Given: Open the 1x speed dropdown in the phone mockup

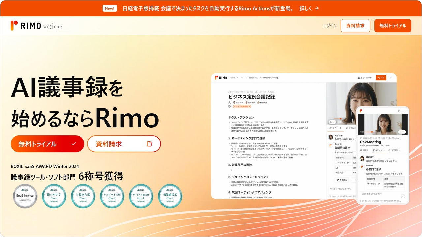Looking at the screenshot, I should (x=402, y=132).
